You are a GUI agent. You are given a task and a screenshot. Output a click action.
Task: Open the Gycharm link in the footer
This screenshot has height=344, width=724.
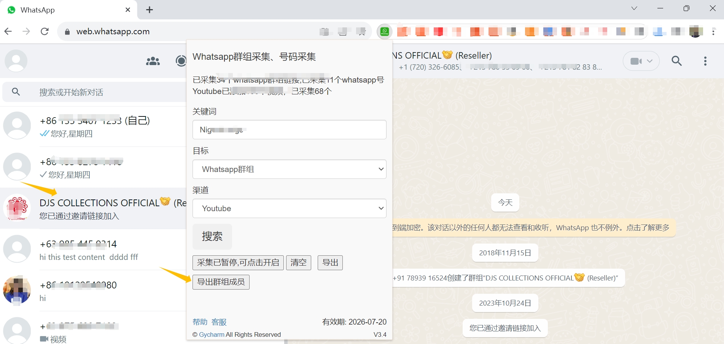pyautogui.click(x=212, y=334)
